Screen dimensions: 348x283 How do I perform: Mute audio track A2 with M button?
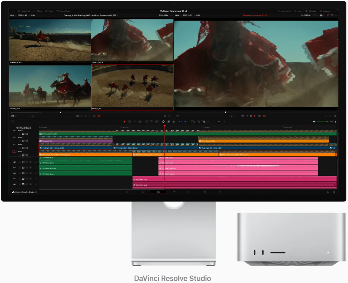[30, 162]
